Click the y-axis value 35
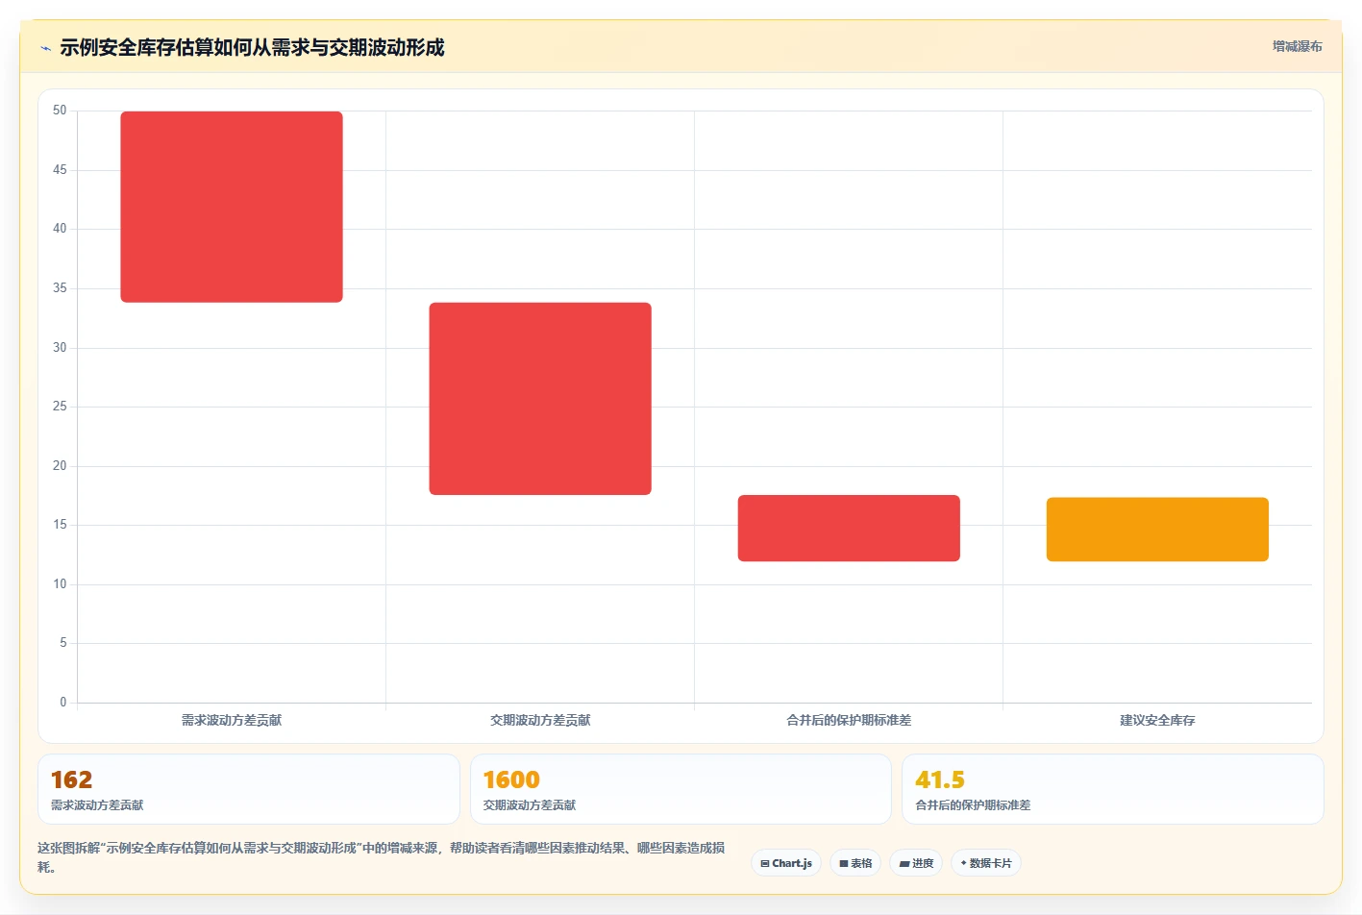 click(60, 288)
